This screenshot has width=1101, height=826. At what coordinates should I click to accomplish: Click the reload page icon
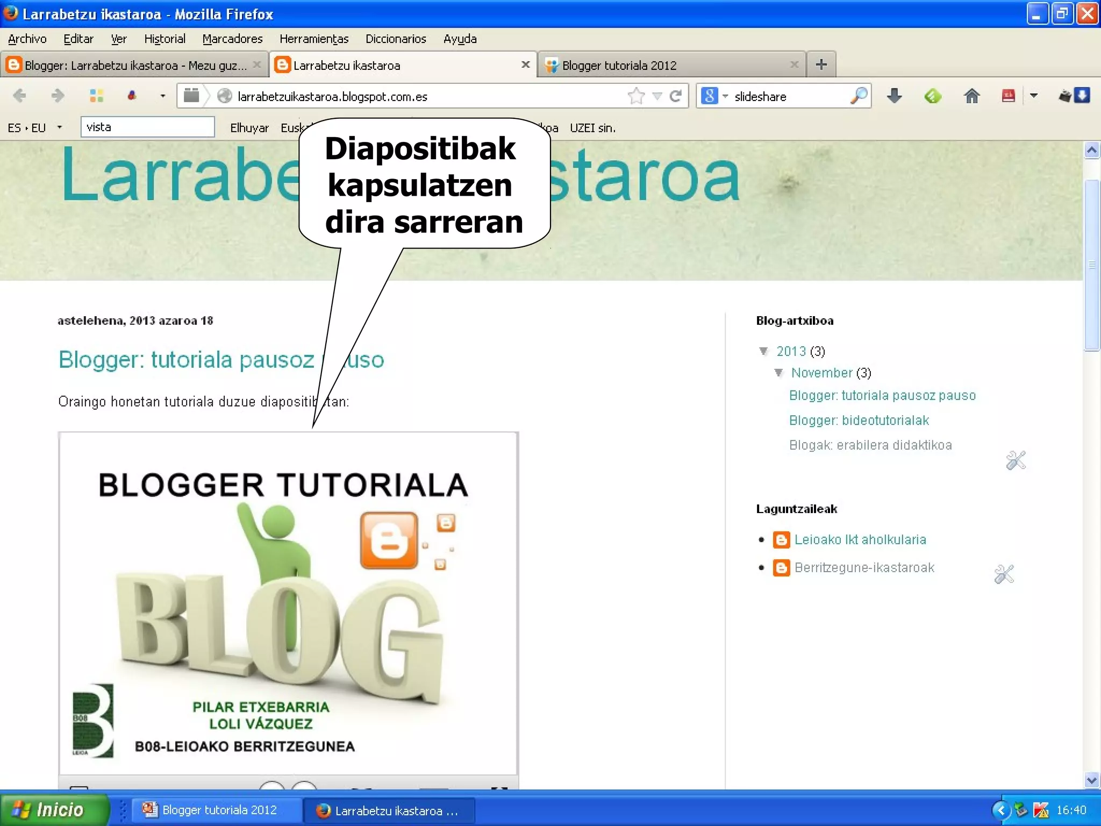[676, 96]
